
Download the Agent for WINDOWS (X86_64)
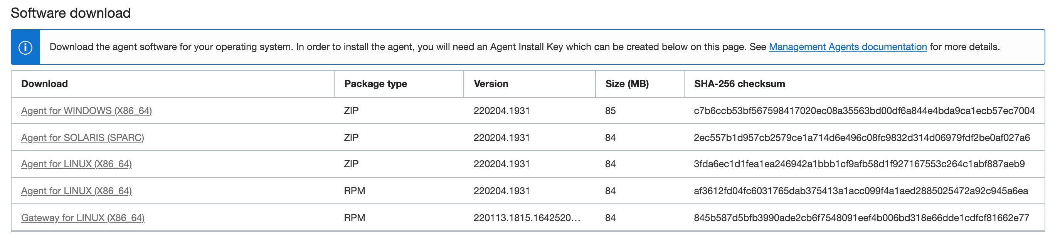87,110
